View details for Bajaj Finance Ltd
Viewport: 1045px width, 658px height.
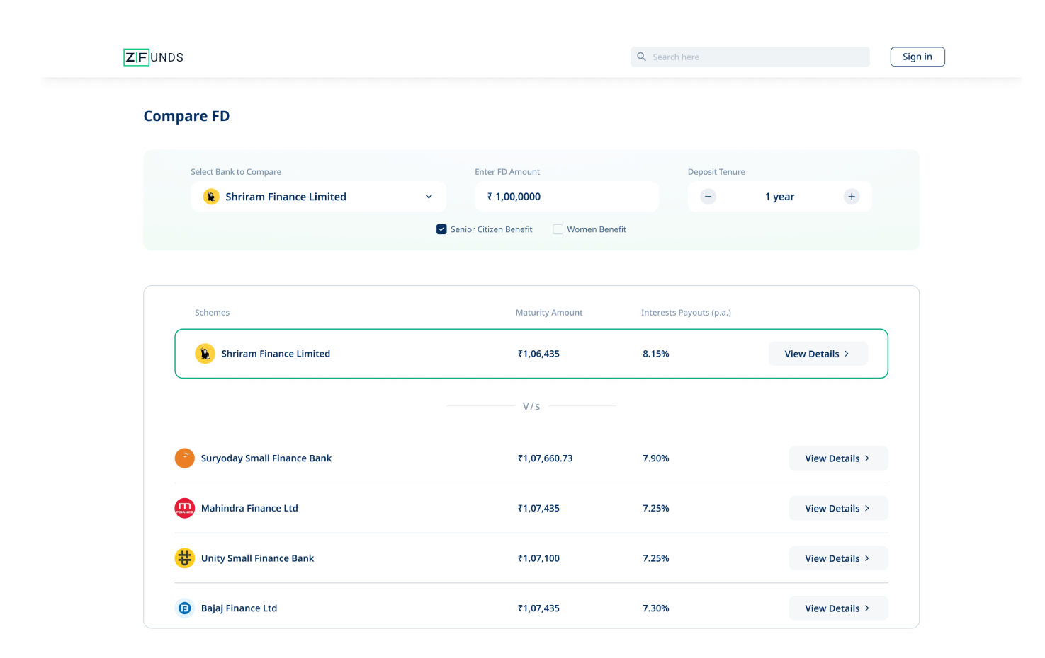coord(838,608)
